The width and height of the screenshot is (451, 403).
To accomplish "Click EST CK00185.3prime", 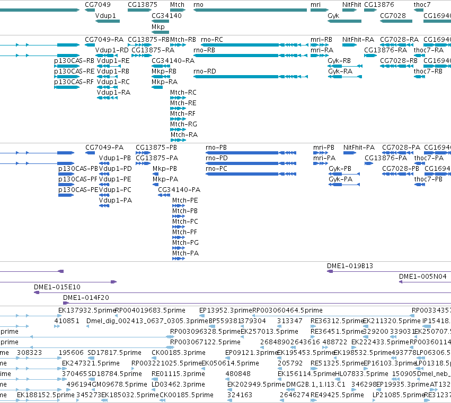I will [179, 352].
